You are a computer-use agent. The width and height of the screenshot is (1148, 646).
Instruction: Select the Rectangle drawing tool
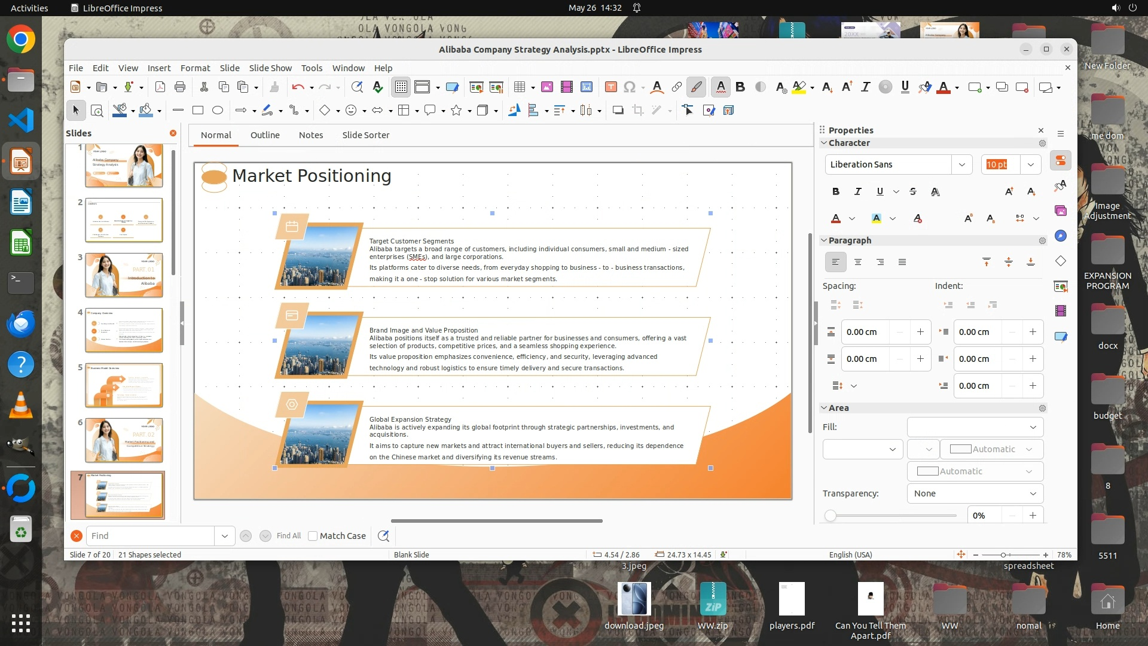pyautogui.click(x=198, y=110)
